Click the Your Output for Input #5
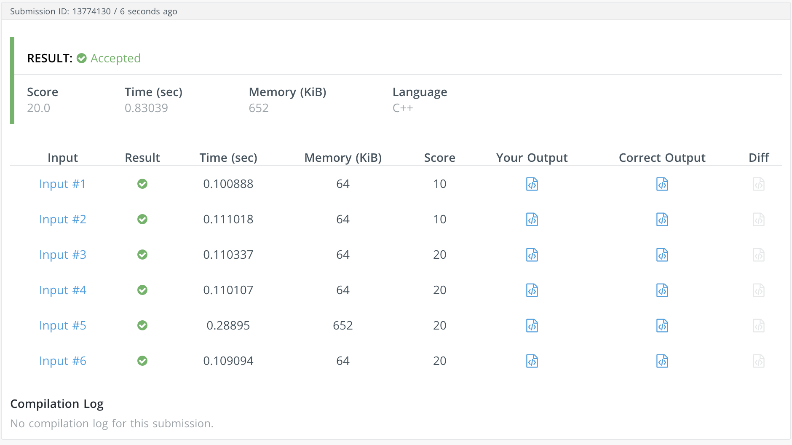The image size is (792, 445). 532,326
